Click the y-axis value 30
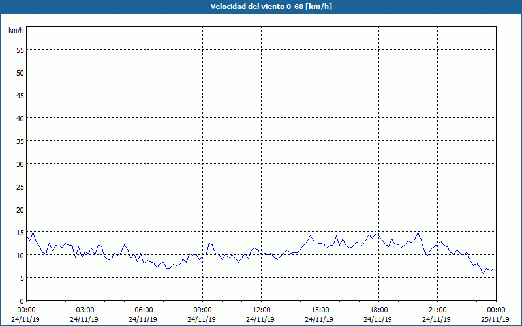Viewport: 522px width, 326px height. (20, 164)
